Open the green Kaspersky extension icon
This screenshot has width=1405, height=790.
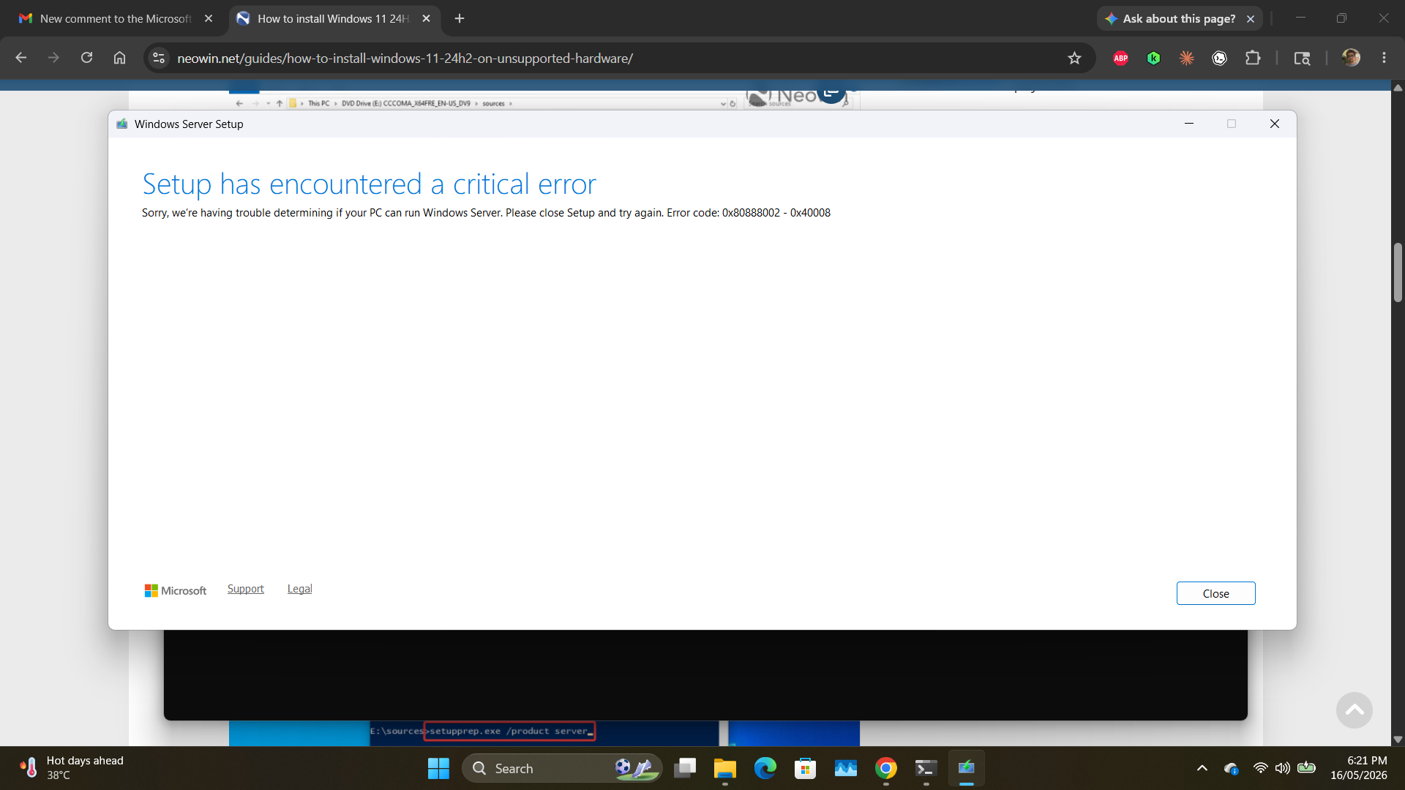point(1153,58)
